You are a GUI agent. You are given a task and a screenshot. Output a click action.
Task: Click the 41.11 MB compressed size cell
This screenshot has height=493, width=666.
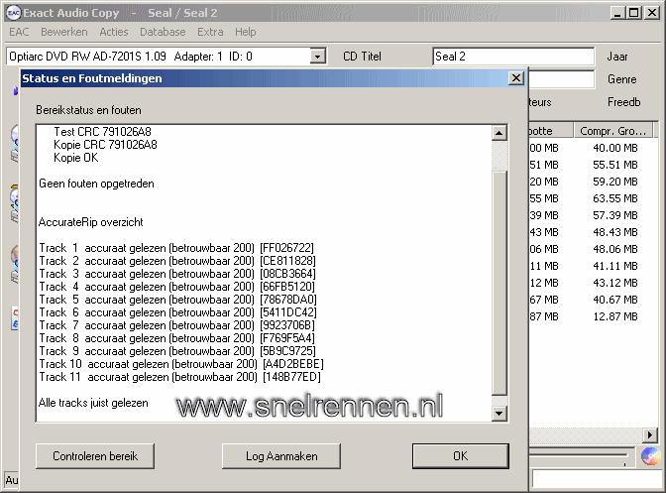coord(615,266)
